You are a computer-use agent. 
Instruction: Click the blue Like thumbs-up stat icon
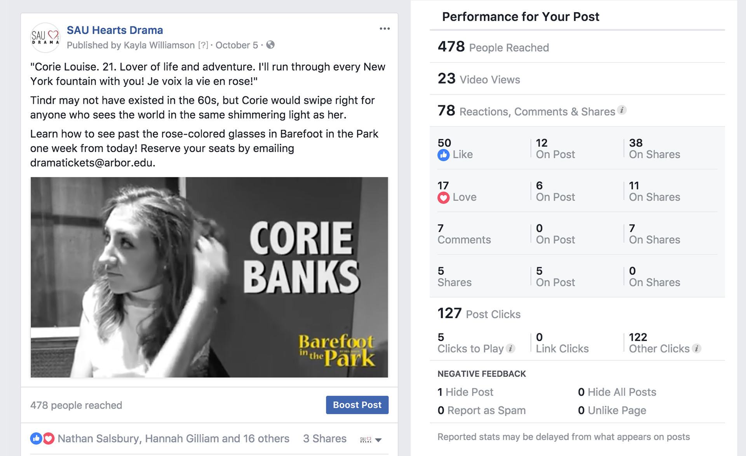point(443,155)
